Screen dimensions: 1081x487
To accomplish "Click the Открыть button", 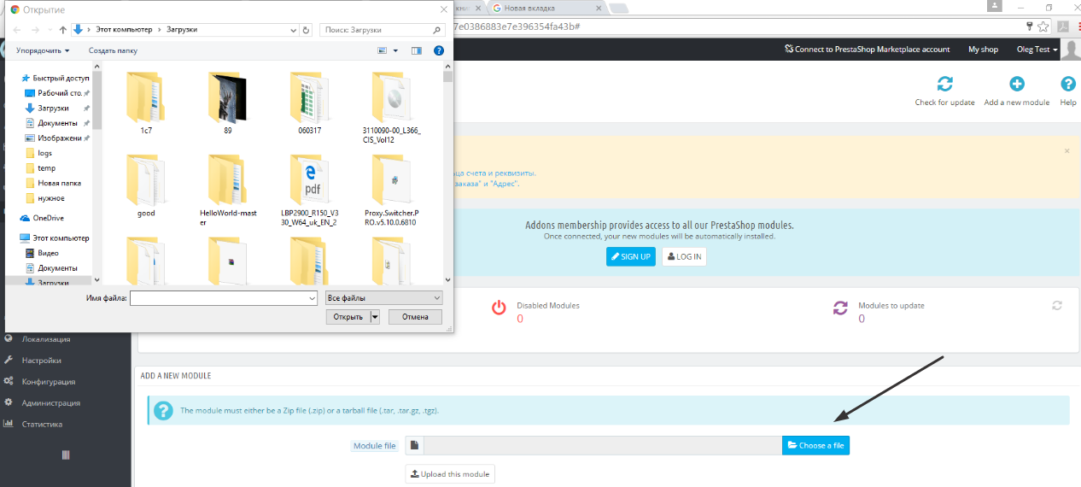I will click(x=348, y=317).
